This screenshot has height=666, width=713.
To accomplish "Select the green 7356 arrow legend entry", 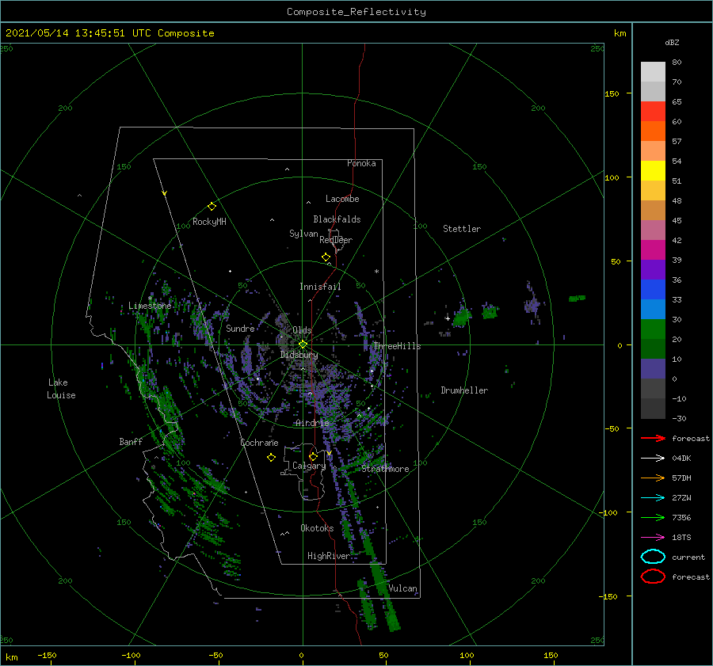I will coord(653,517).
